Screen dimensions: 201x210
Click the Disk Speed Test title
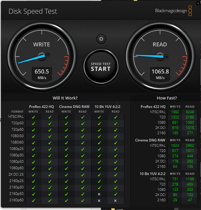(33, 11)
